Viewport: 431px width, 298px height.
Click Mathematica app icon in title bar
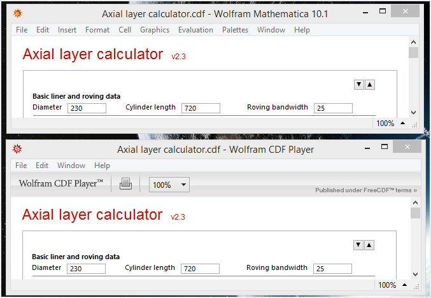pos(18,13)
